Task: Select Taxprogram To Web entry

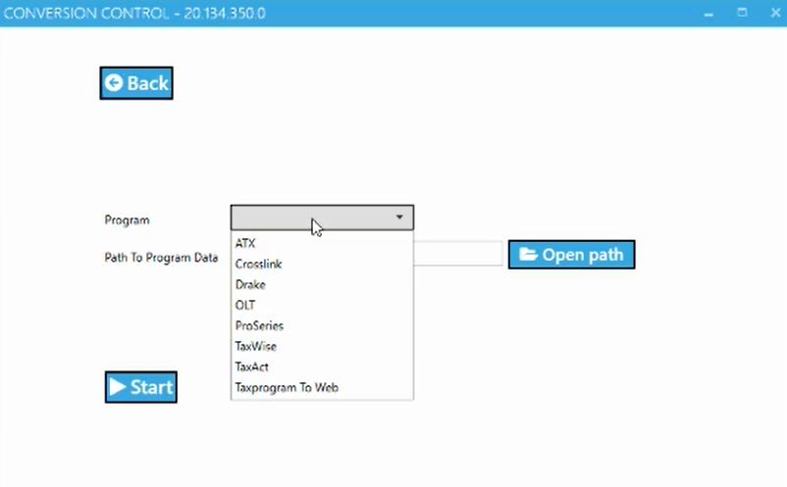Action: click(287, 387)
